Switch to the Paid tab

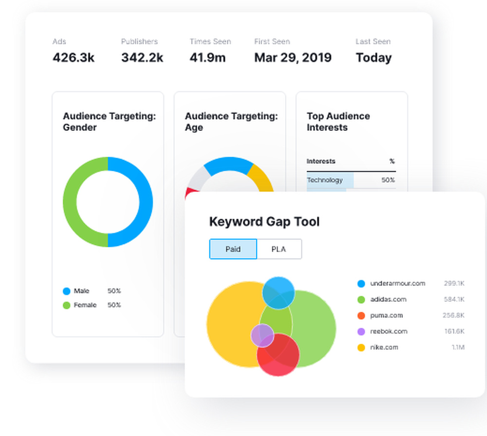point(233,249)
